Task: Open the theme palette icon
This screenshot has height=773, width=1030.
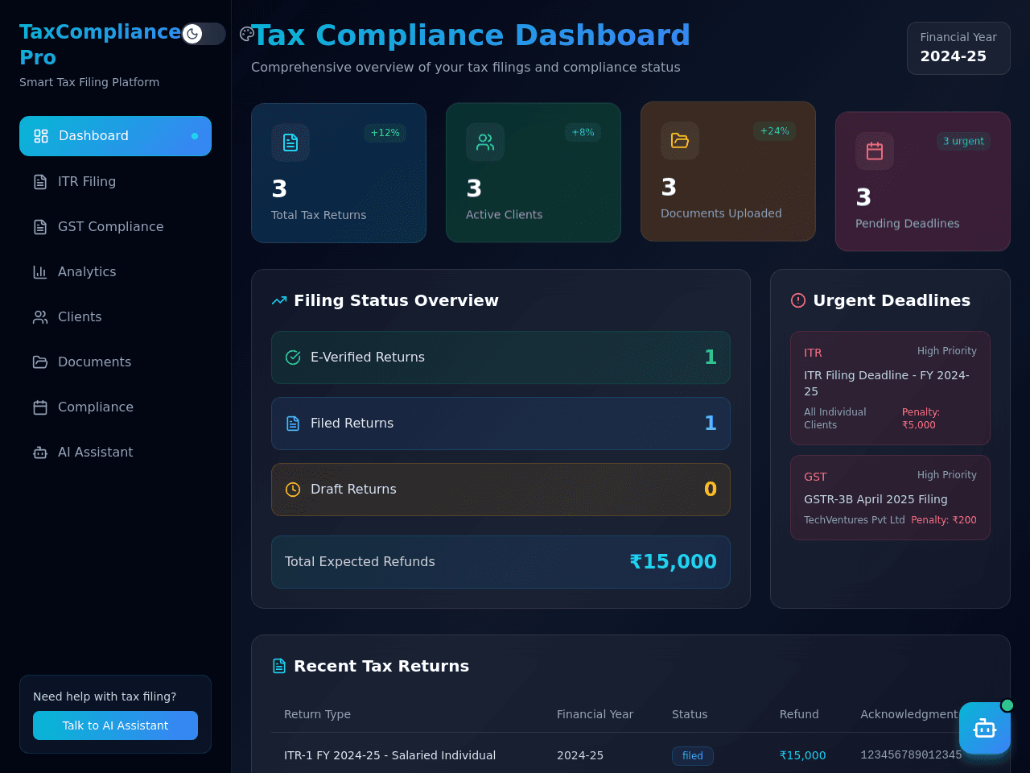Action: click(247, 34)
